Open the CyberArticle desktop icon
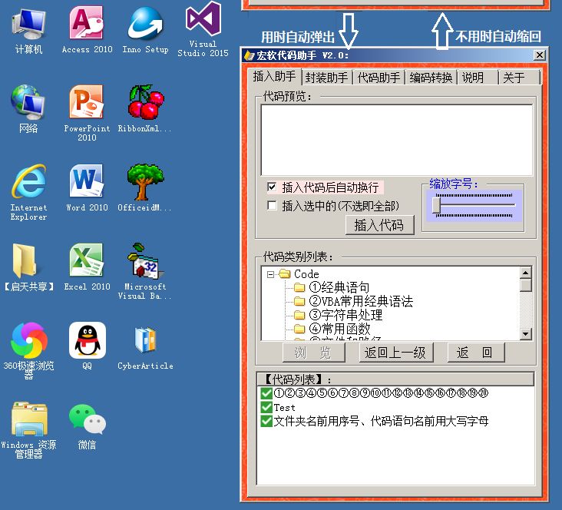This screenshot has width=562, height=510. (x=145, y=341)
